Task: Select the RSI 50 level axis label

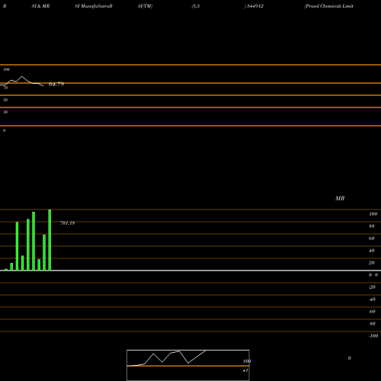Action: coord(5,100)
